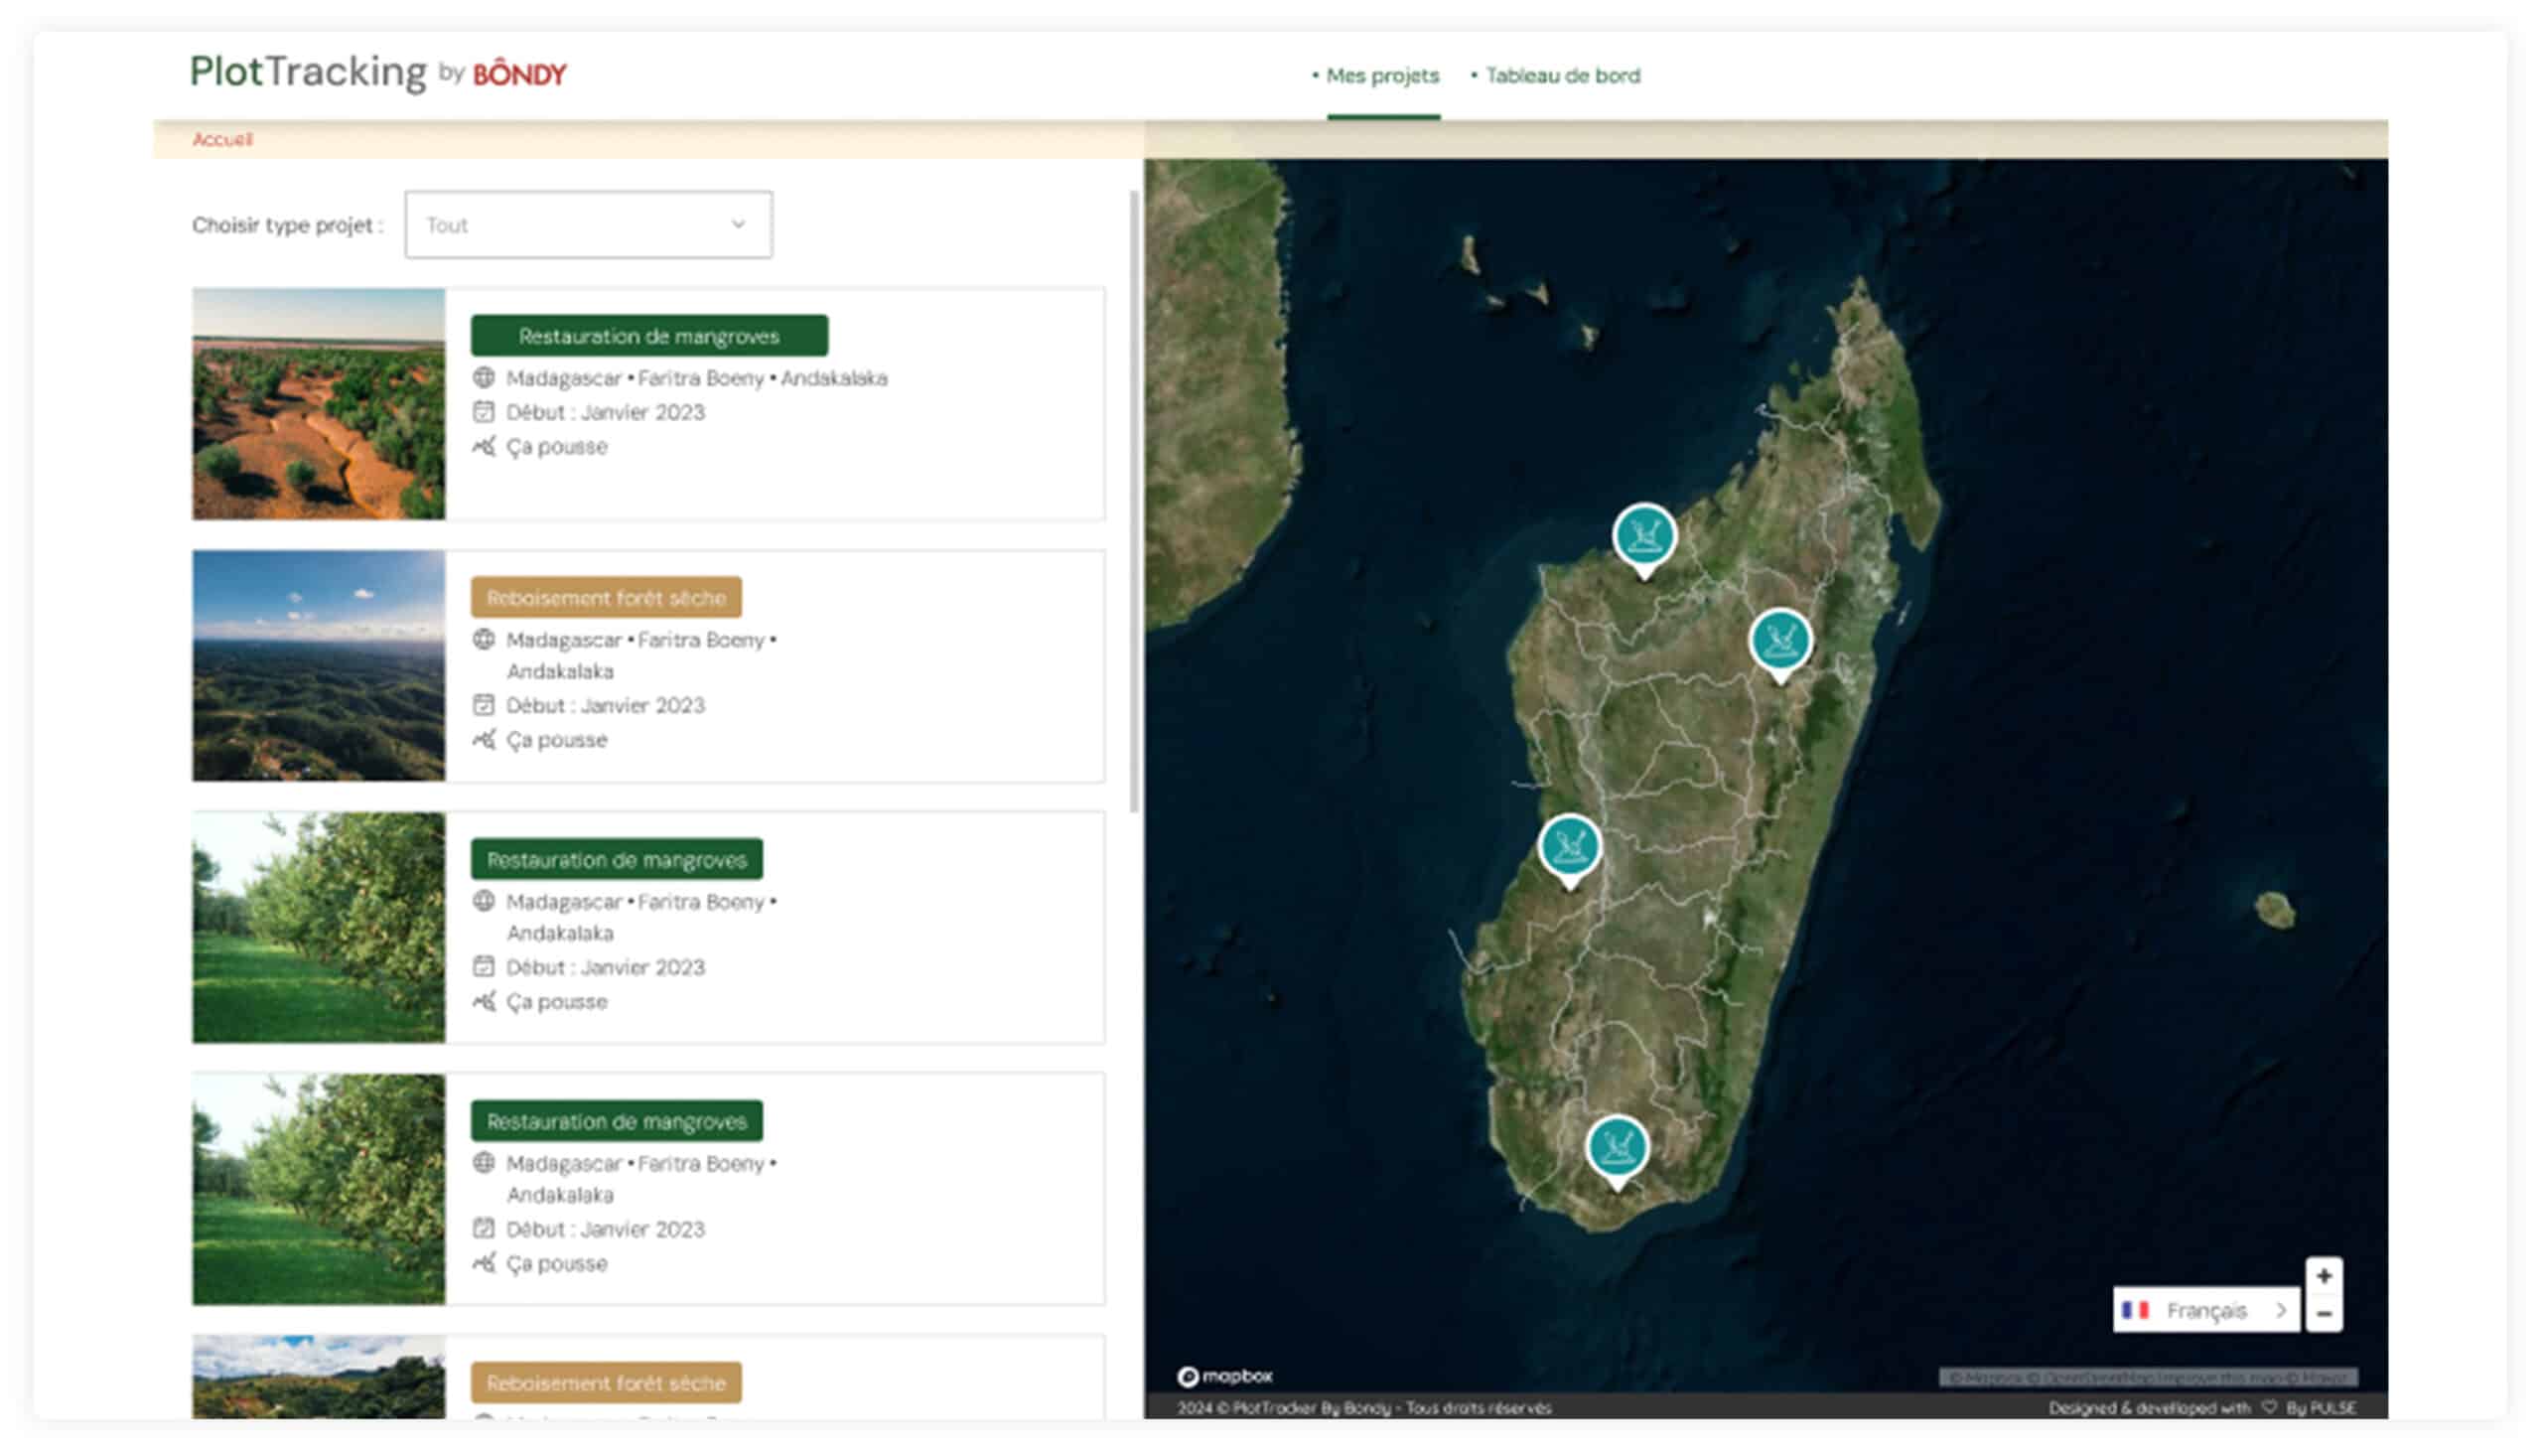Click the growth icon beside first Ça pousse

[x=484, y=446]
